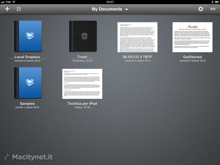This screenshot has width=220, height=165.
Task: Open the Samples Dropbox folder icon
Action: coord(28,83)
